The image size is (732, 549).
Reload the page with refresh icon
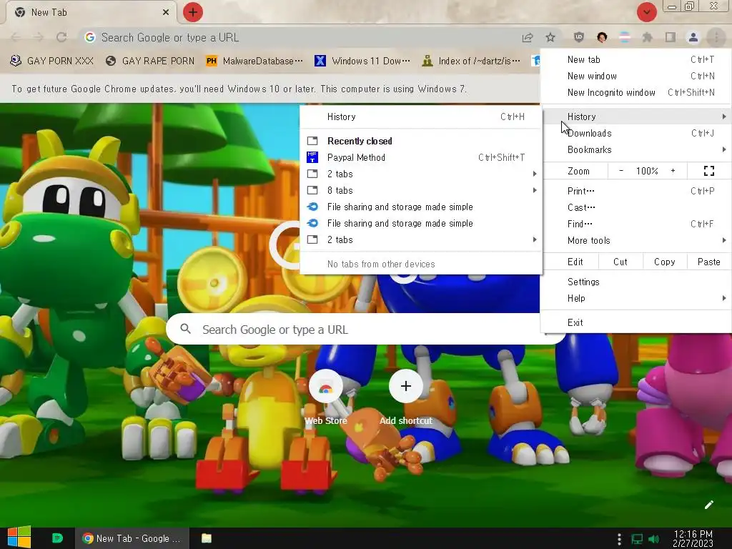coord(61,37)
